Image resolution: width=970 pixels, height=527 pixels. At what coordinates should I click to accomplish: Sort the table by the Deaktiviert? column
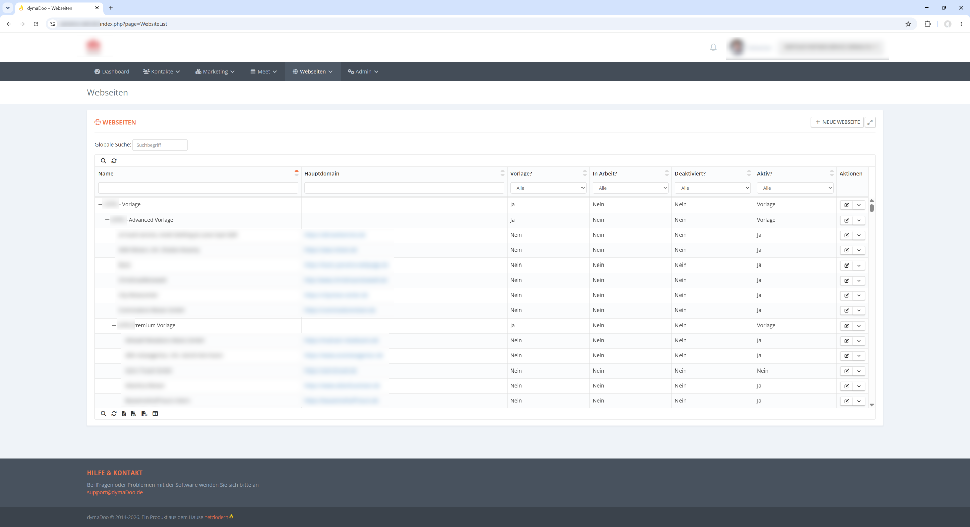713,173
